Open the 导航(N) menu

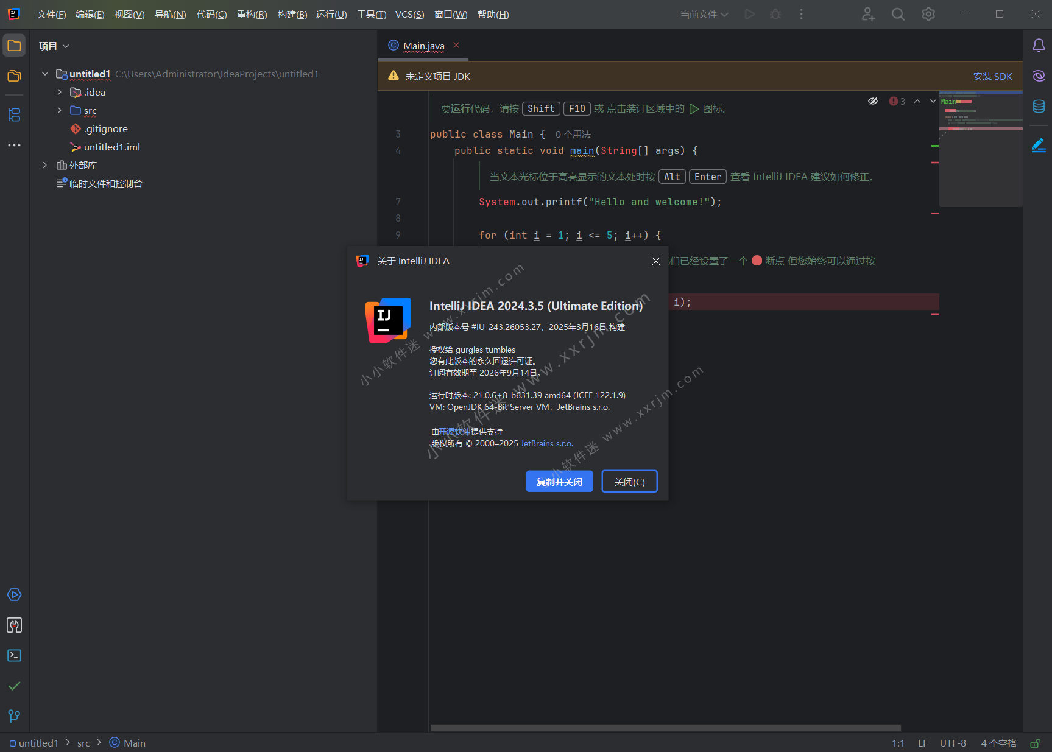[170, 14]
